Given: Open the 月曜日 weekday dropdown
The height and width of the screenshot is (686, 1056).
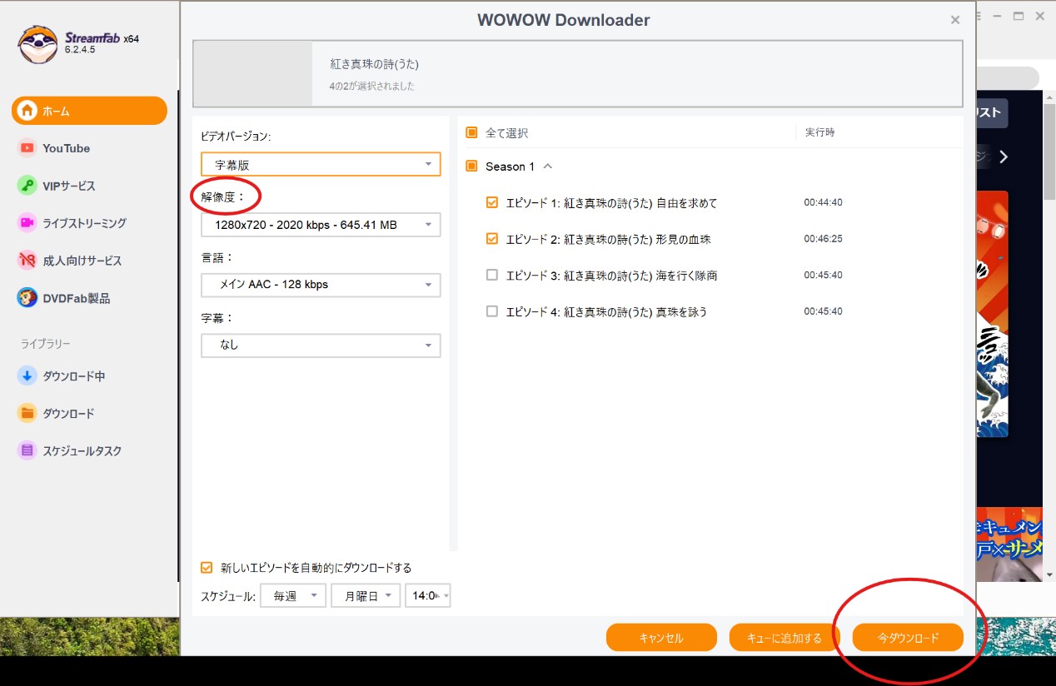Looking at the screenshot, I should [x=365, y=595].
